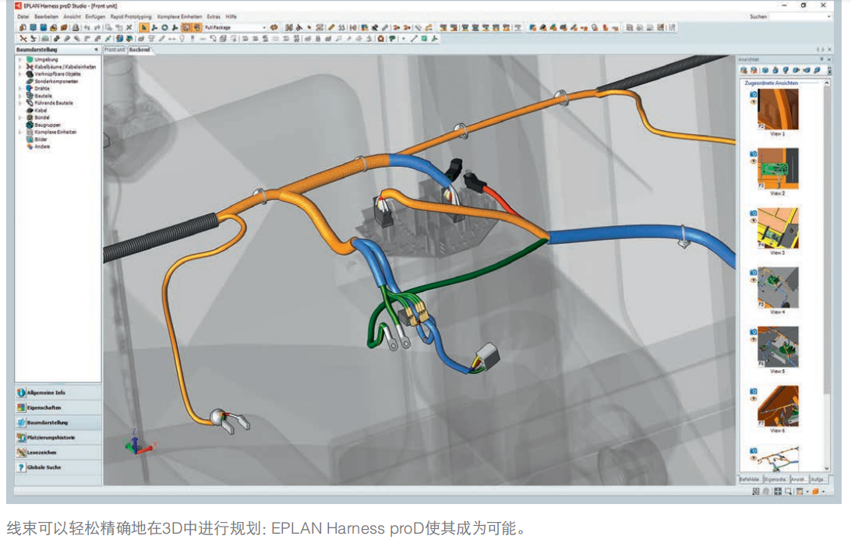
Task: Open the Bearbeiten menu
Action: [46, 17]
